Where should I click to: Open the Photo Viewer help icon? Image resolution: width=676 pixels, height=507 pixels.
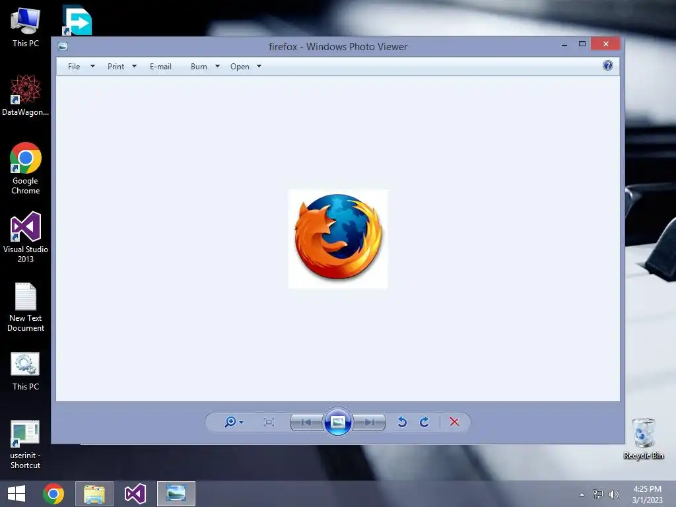pyautogui.click(x=608, y=65)
